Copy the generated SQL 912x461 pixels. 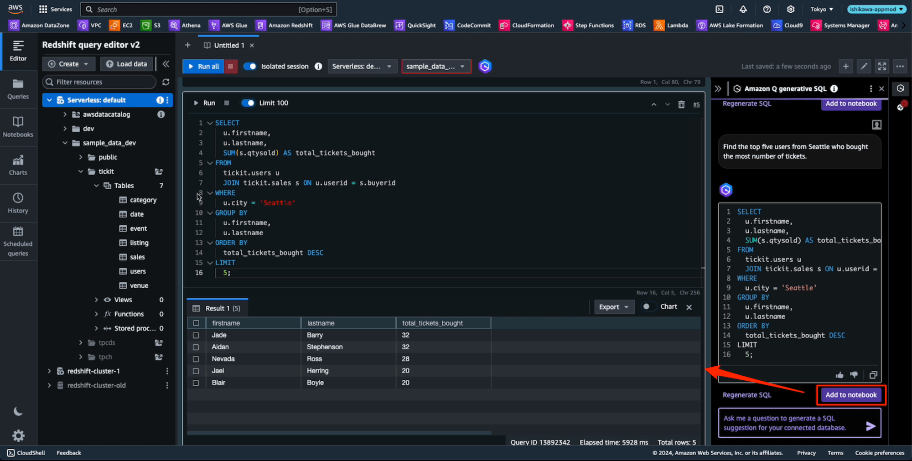(873, 375)
